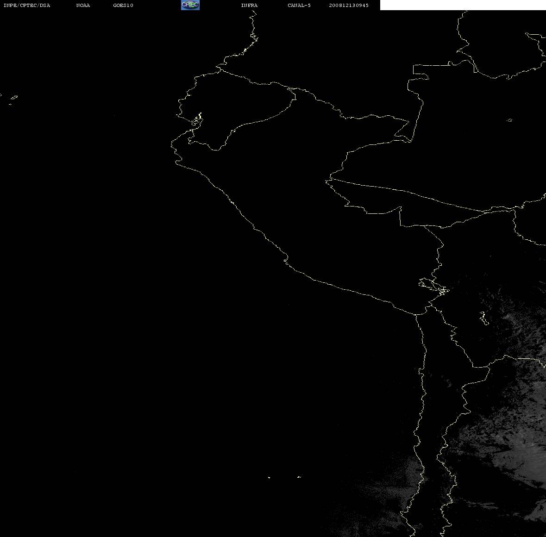Click the CANAL-5 channel label
This screenshot has height=537, width=546.
pyautogui.click(x=299, y=5)
